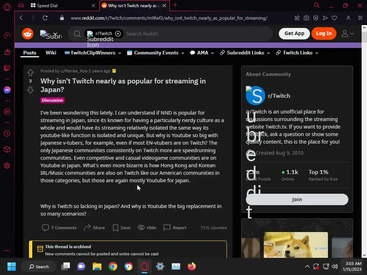The image size is (367, 275).
Task: Open the 7 Comments link
Action: 59,227
